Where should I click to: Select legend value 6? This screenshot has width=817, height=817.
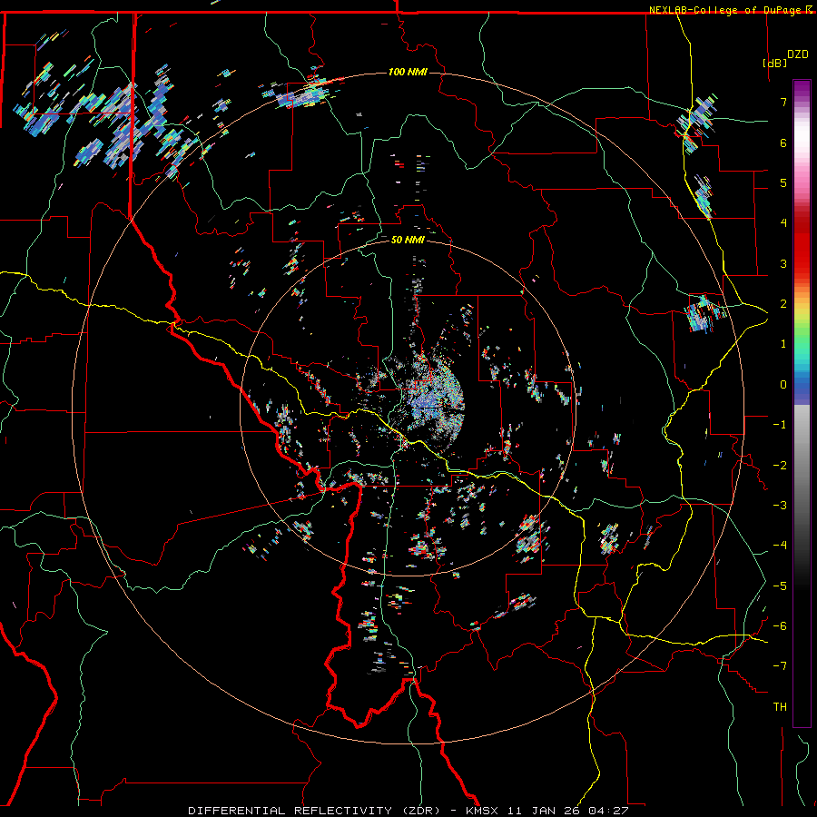tap(783, 143)
